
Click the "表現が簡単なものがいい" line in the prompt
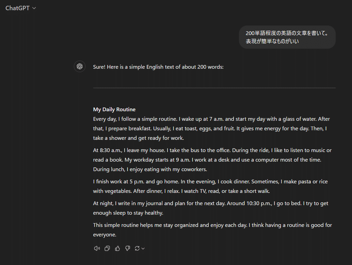[x=274, y=41]
